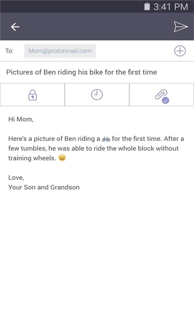Tap empty message body area below signature

(97, 256)
